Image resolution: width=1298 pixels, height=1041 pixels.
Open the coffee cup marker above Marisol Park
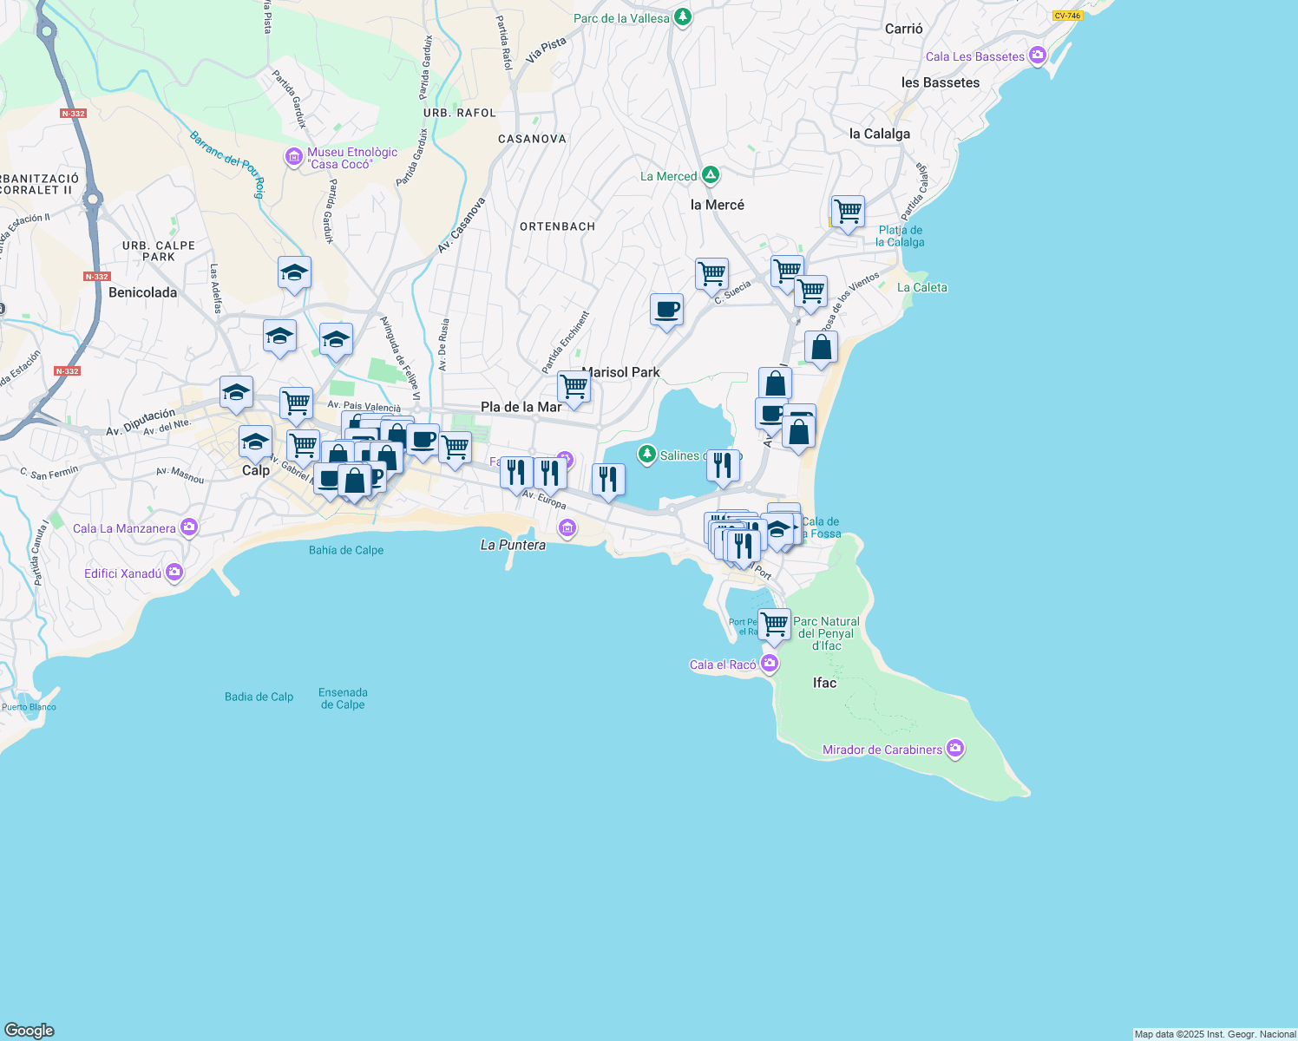[x=666, y=308]
